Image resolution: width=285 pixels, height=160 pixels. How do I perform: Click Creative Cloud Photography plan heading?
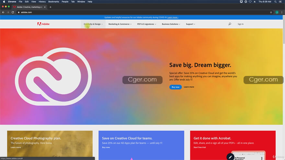click(36, 138)
